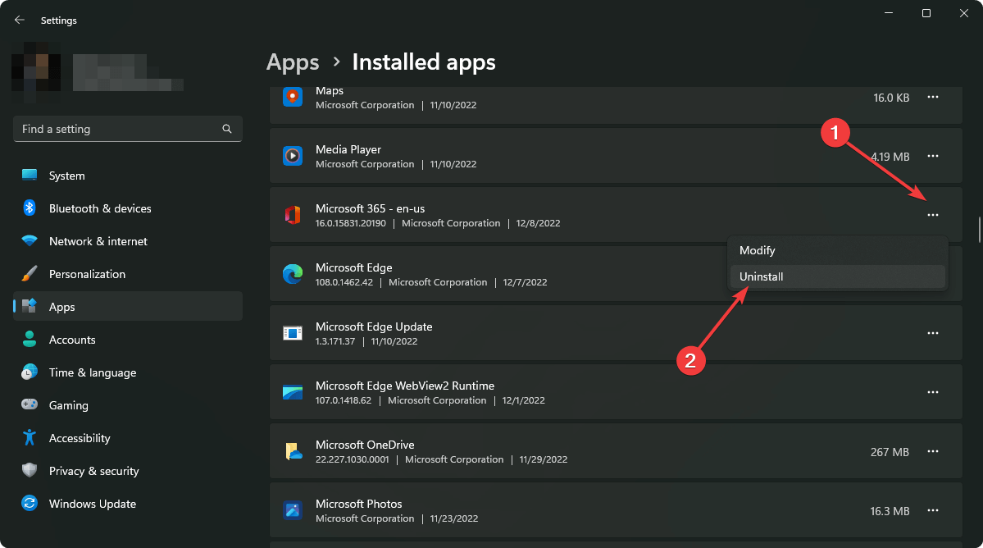Screen dimensions: 983x548
Task: Click the Media Player app icon
Action: (x=293, y=156)
